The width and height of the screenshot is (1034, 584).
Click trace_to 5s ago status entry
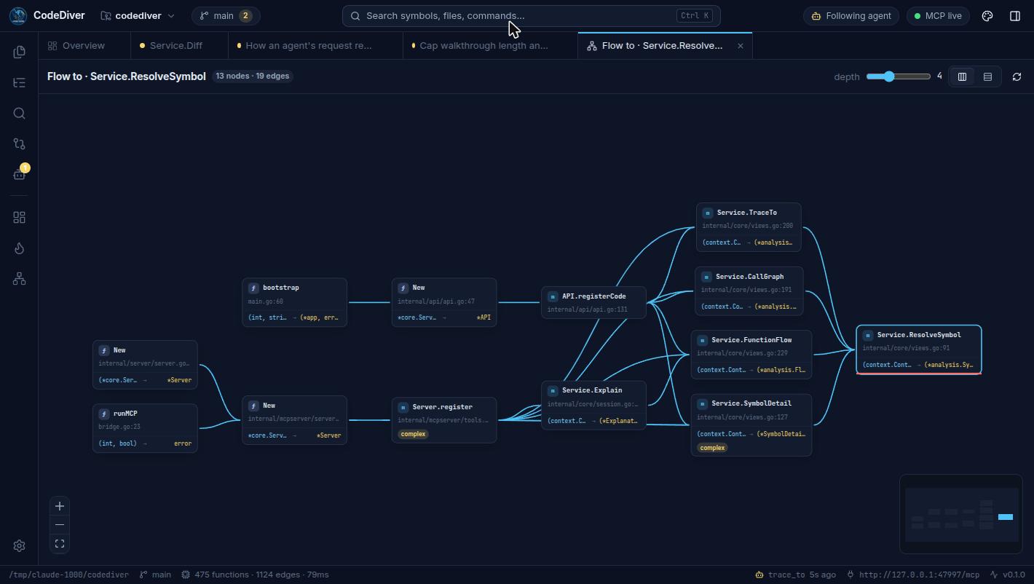pos(795,575)
